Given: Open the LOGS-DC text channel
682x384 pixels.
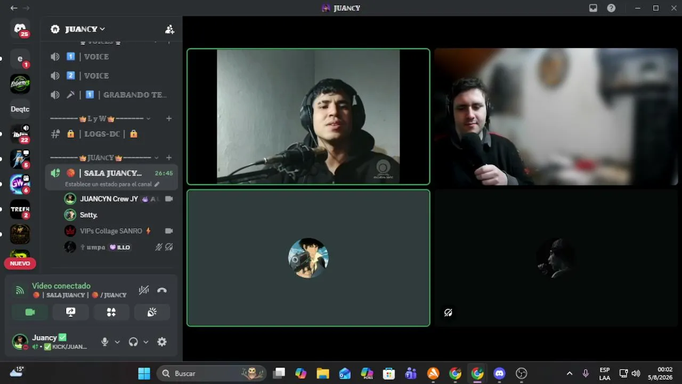Looking at the screenshot, I should click(x=111, y=134).
